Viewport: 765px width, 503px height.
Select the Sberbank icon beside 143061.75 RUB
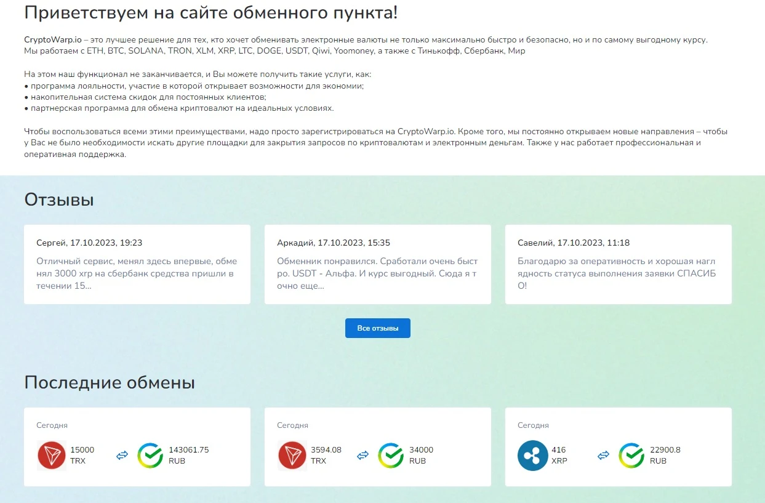[150, 456]
